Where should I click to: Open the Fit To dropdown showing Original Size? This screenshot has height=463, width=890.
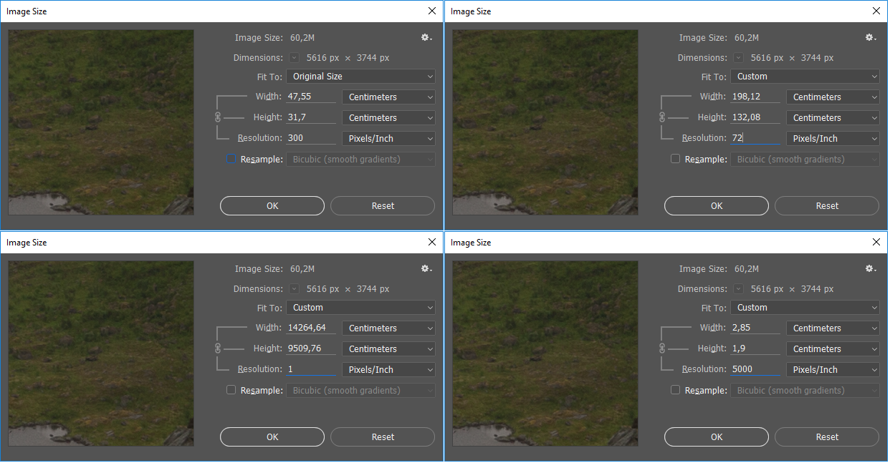click(360, 77)
